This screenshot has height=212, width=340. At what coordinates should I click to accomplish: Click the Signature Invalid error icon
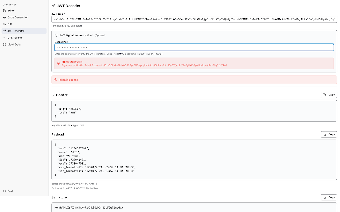pyautogui.click(x=58, y=63)
